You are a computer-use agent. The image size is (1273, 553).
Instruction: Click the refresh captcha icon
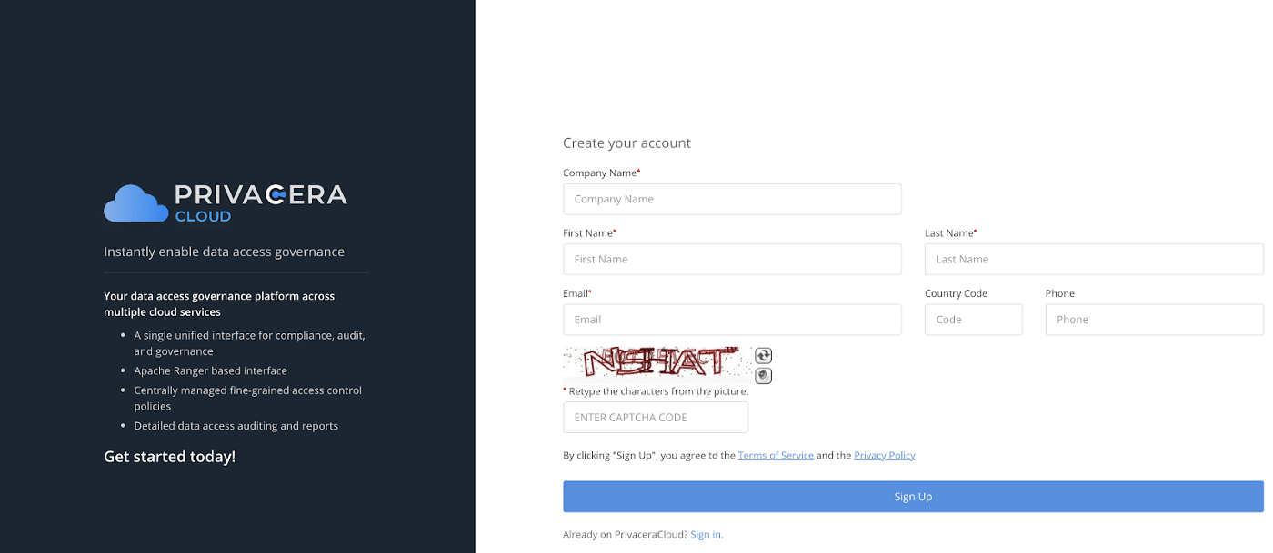[763, 356]
